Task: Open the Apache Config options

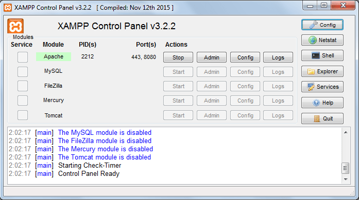Action: [x=245, y=57]
